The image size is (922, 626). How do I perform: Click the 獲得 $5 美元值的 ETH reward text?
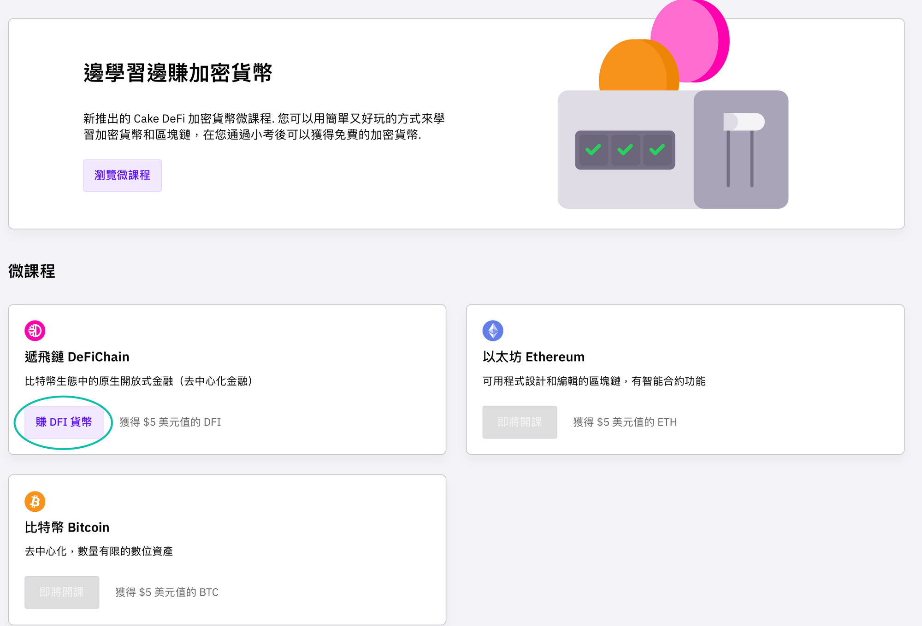[x=625, y=422]
